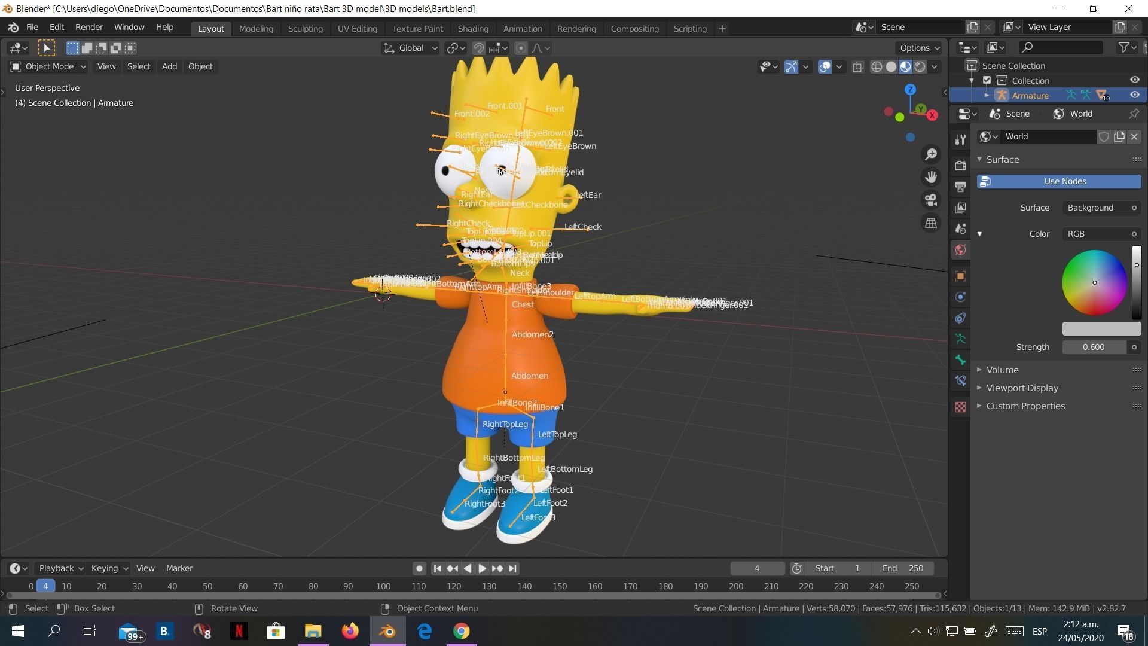This screenshot has width=1148, height=646.
Task: Click the Use Nodes button
Action: tap(1059, 181)
